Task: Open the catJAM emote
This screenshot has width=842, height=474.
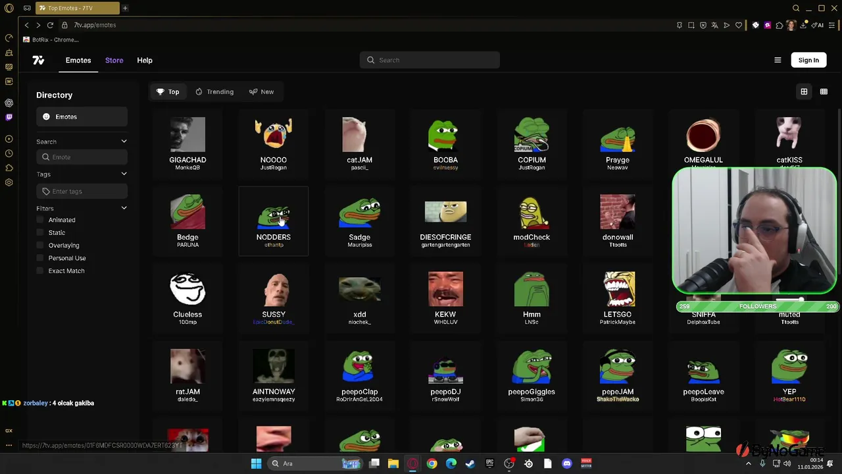Action: (x=359, y=144)
